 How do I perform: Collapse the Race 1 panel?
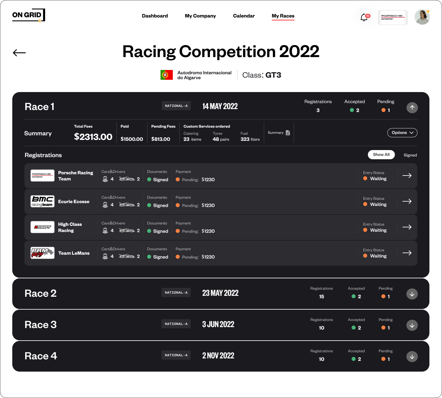412,107
